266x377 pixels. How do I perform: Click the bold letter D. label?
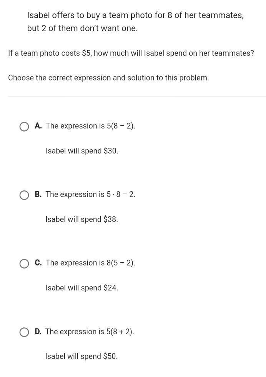pyautogui.click(x=38, y=332)
